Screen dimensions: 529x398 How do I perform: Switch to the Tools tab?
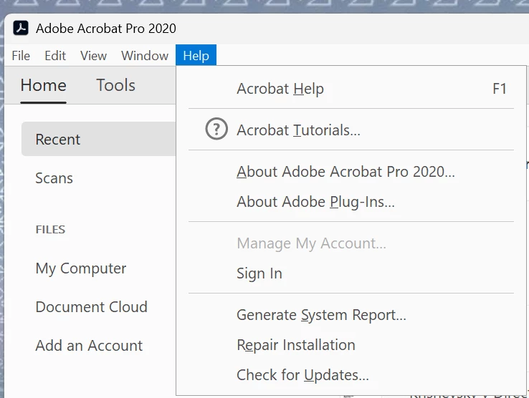115,85
